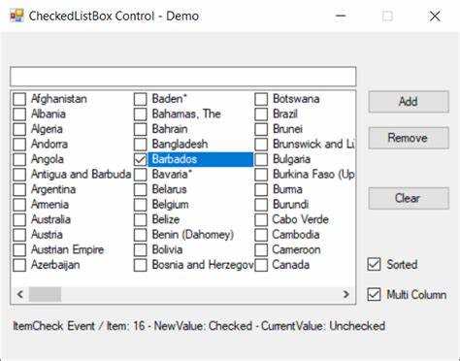
Task: Check the Belgium checkbox
Action: click(140, 205)
